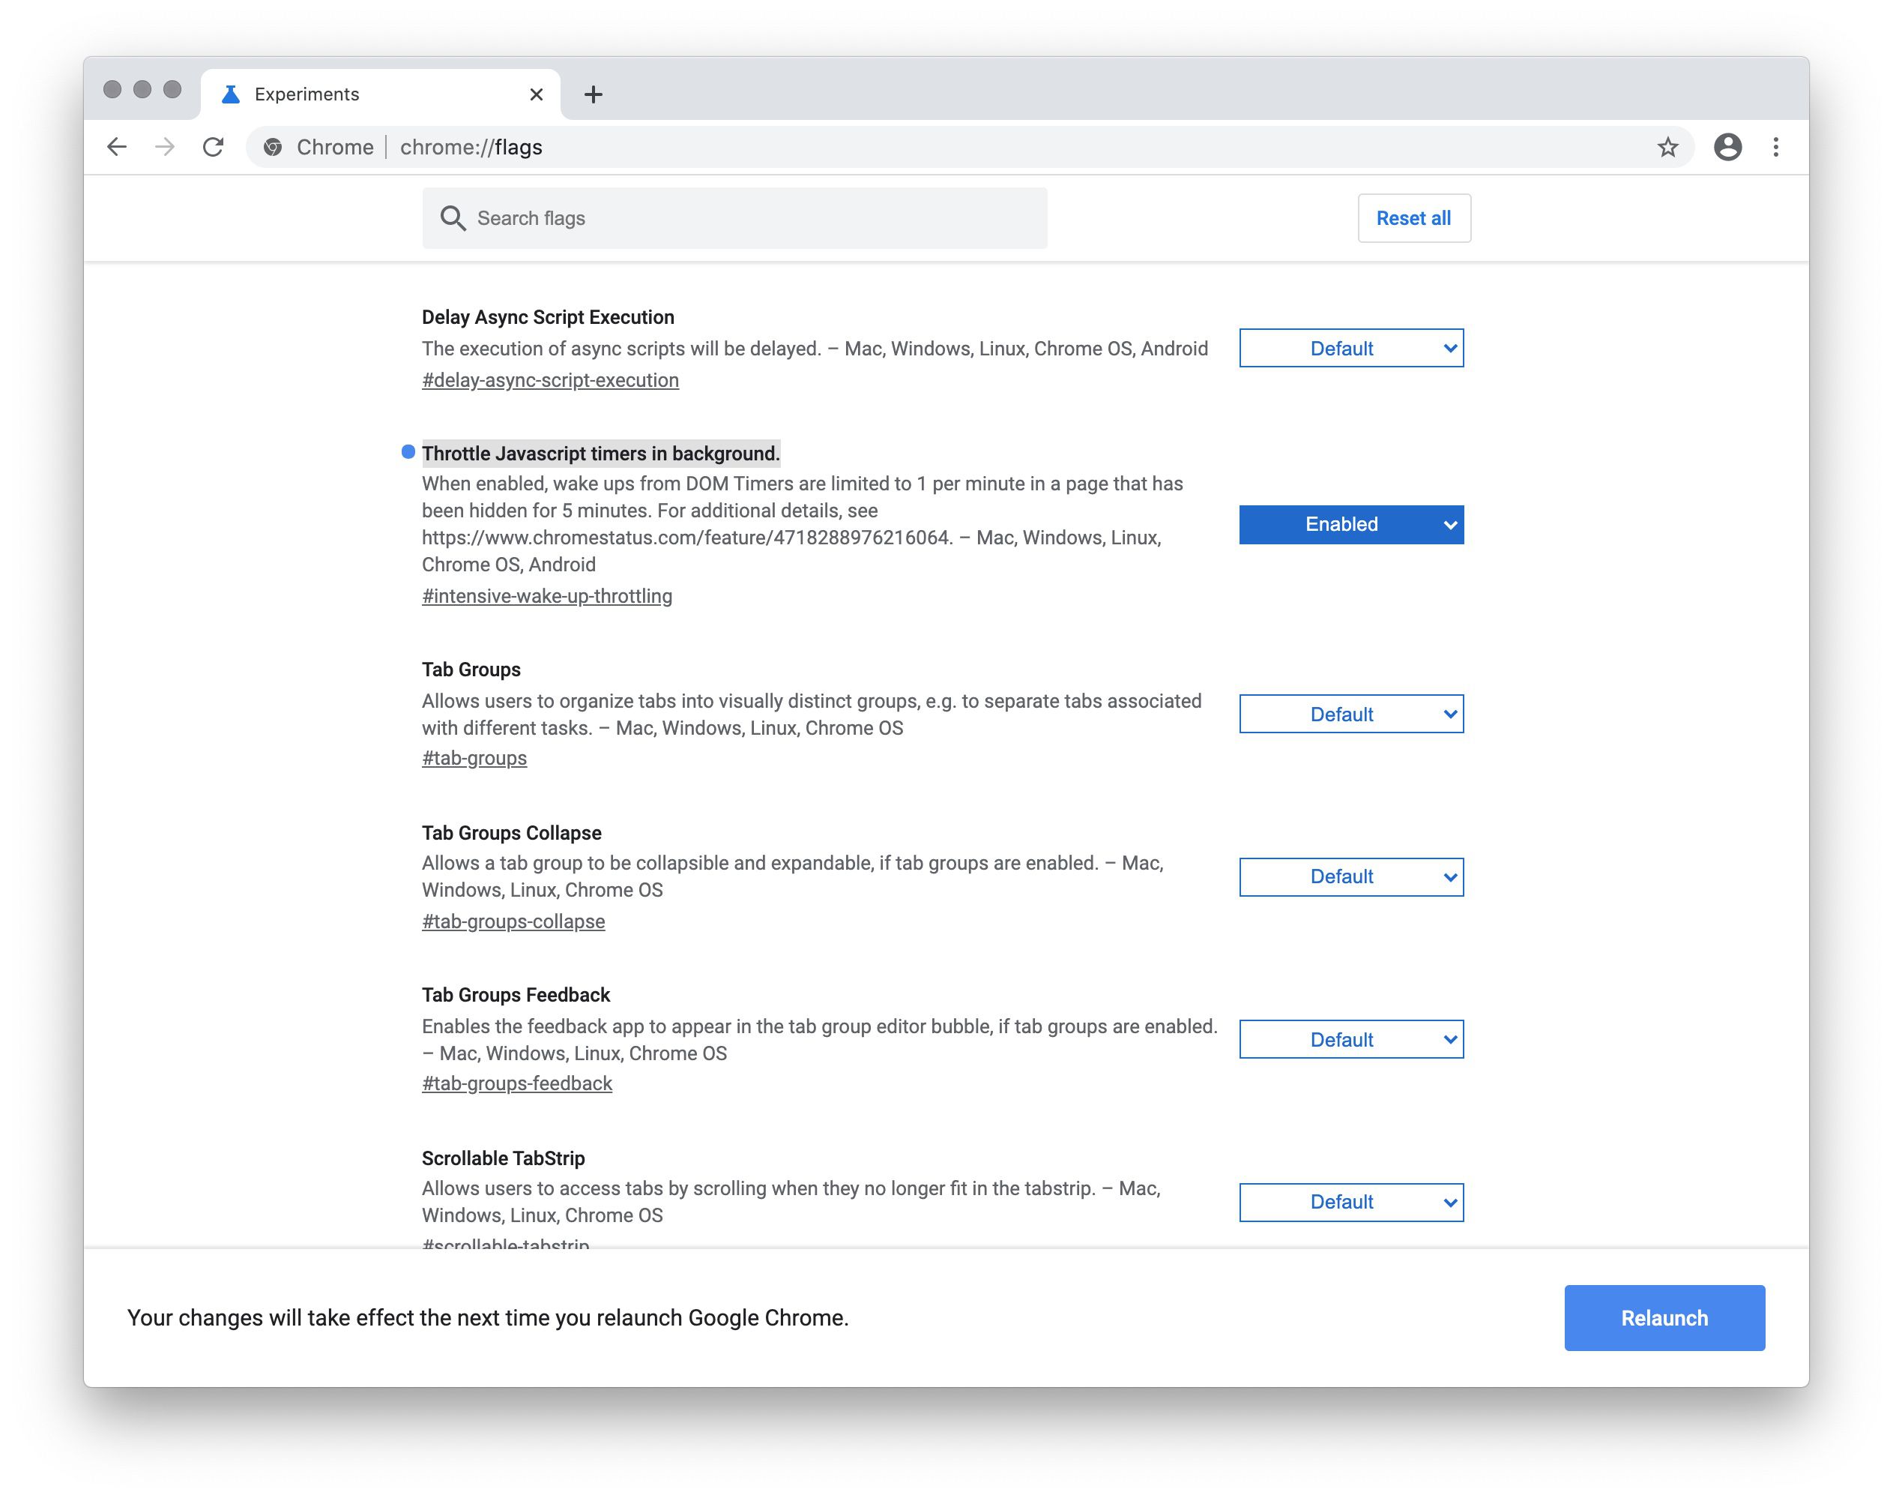Open the Tab Groups setting dropdown
The height and width of the screenshot is (1498, 1893).
tap(1350, 714)
